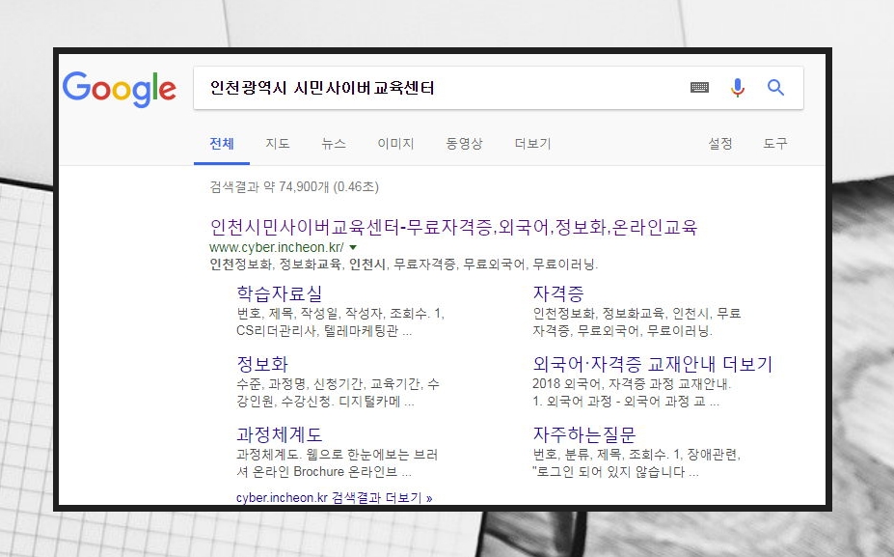Image resolution: width=894 pixels, height=557 pixels.
Task: Click the 도구 option
Action: tap(775, 144)
